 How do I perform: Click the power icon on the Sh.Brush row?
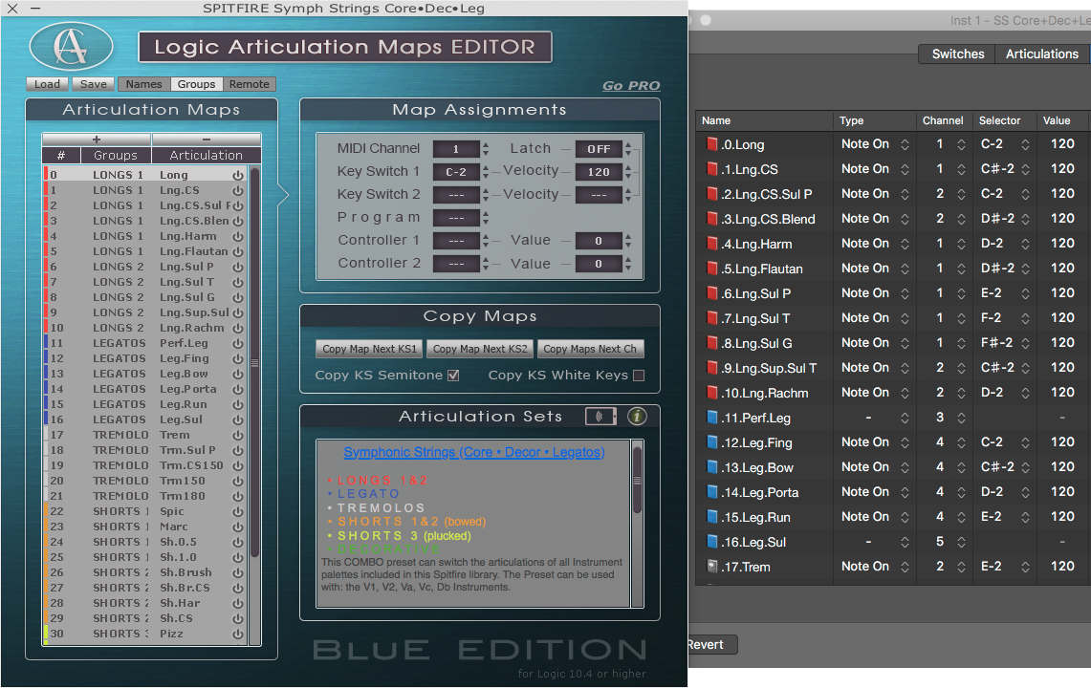[238, 573]
